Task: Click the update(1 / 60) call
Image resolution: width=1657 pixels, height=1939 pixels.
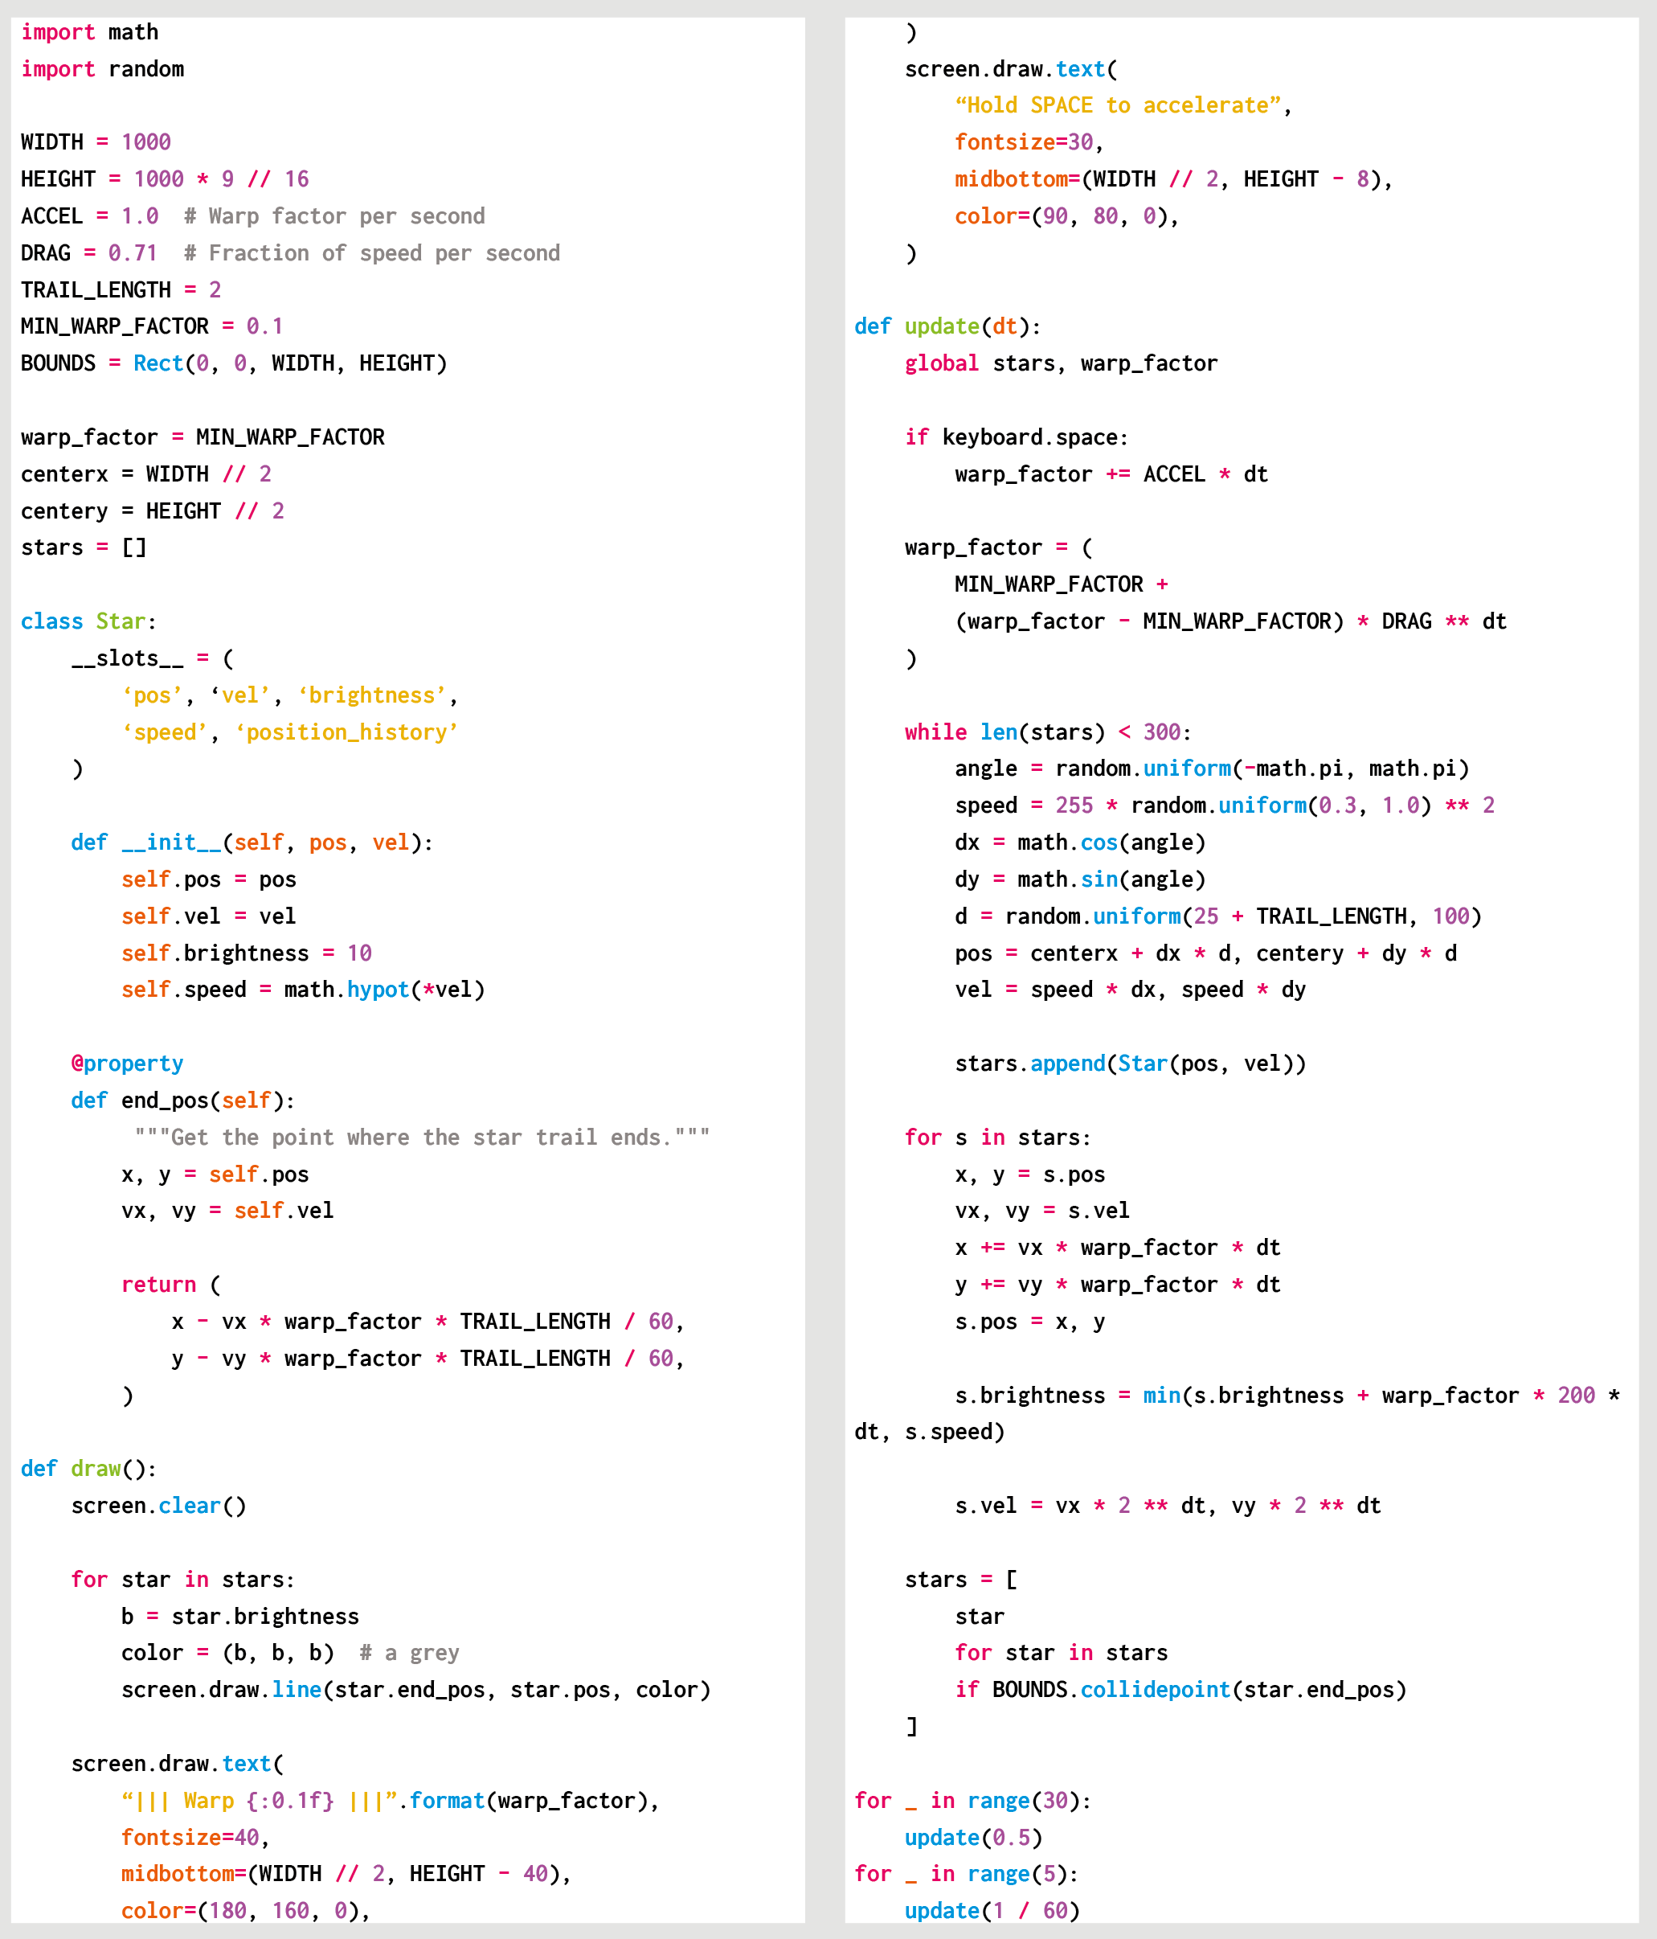Action: click(992, 1911)
